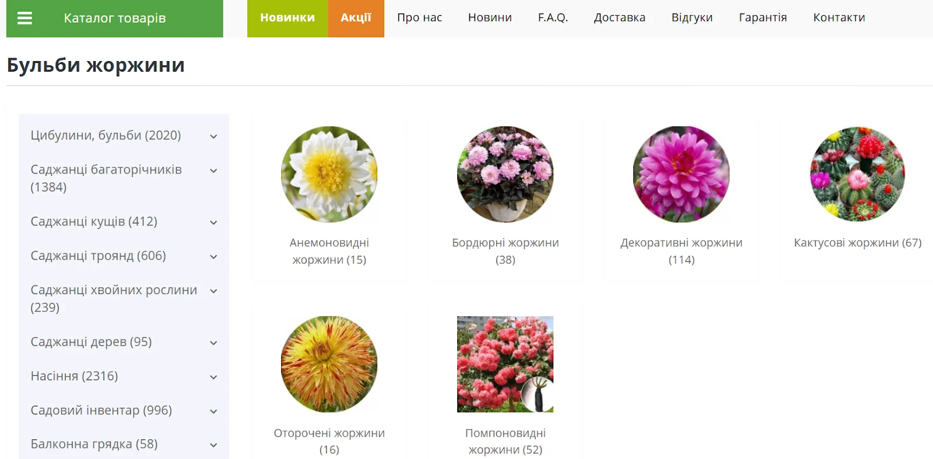
Task: Open the Декоративні жоржини (114) link
Action: pos(682,251)
